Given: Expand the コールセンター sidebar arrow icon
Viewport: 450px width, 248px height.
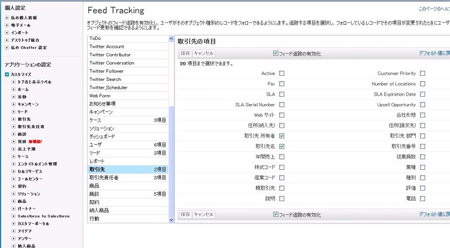Looking at the screenshot, I should [x=13, y=179].
